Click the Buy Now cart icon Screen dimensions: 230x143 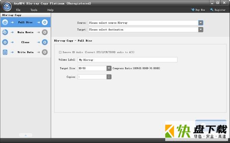coord(192,10)
